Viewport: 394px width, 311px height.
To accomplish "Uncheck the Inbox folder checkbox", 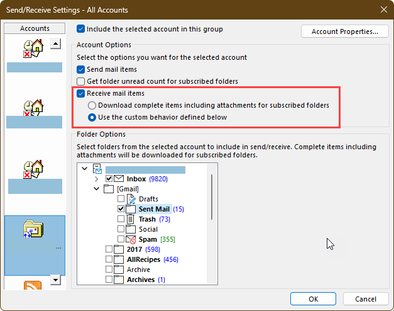I will point(109,179).
